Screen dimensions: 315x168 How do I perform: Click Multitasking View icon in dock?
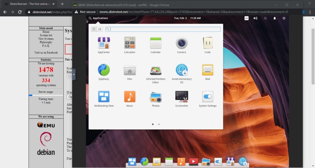pos(132,161)
